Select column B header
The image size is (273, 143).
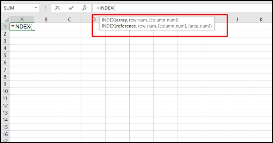[x=46, y=20]
